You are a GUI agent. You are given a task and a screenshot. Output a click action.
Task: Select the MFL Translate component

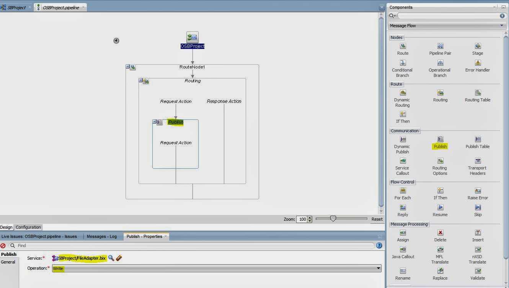pos(440,255)
